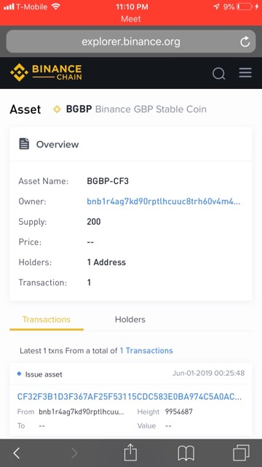Tap the From address bnb1r4ag7kd90rptlhcuu
262x467 pixels.
point(82,412)
